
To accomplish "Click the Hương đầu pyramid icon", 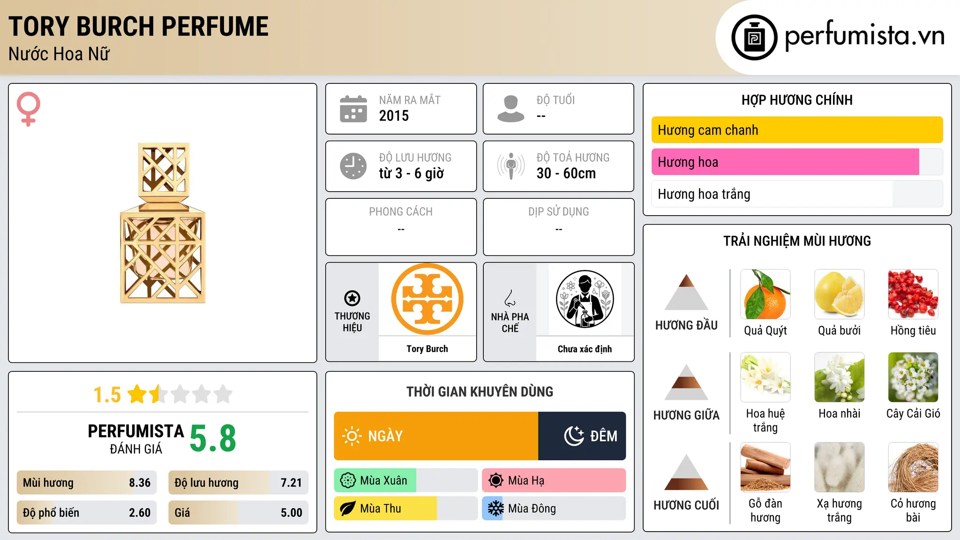I will pyautogui.click(x=686, y=292).
